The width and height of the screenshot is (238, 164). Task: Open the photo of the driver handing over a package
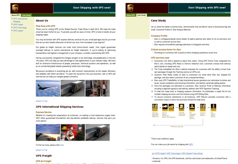pos(98,88)
